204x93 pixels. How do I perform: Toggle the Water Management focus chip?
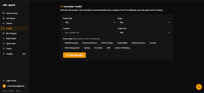point(72,48)
